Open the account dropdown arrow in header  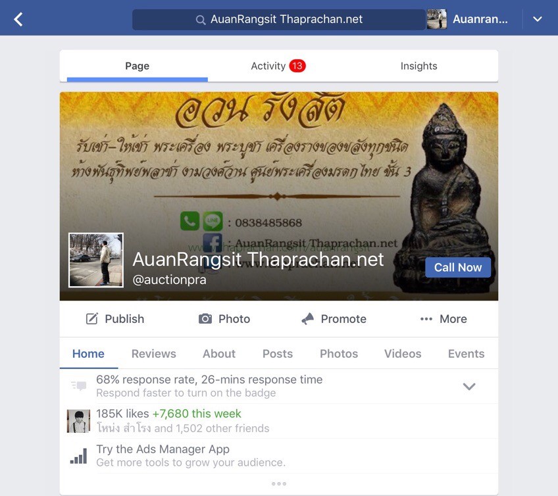point(538,19)
